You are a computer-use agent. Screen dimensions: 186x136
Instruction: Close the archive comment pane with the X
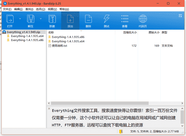[x=49, y=108]
